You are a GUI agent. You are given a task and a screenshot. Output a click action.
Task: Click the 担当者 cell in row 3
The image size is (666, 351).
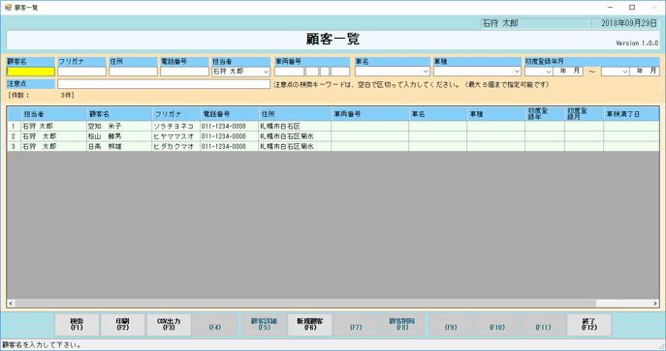(x=54, y=147)
